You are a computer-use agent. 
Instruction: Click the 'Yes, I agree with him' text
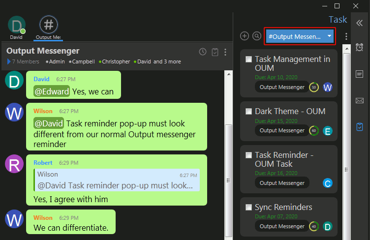point(70,199)
